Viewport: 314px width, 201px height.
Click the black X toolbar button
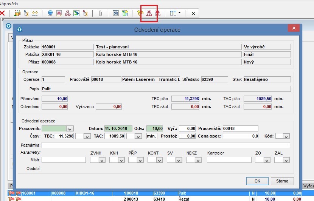193,13
